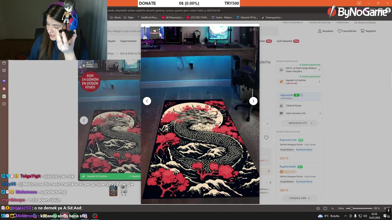392x220 pixels.
Task: Open Sepetim shopping cart
Action: point(368,31)
